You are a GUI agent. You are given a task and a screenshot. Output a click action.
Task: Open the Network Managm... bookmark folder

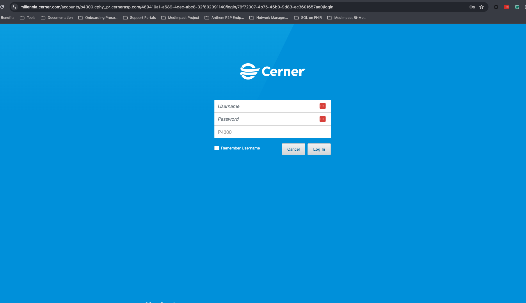click(269, 18)
